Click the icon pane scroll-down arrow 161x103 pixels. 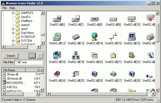pyautogui.click(x=157, y=90)
